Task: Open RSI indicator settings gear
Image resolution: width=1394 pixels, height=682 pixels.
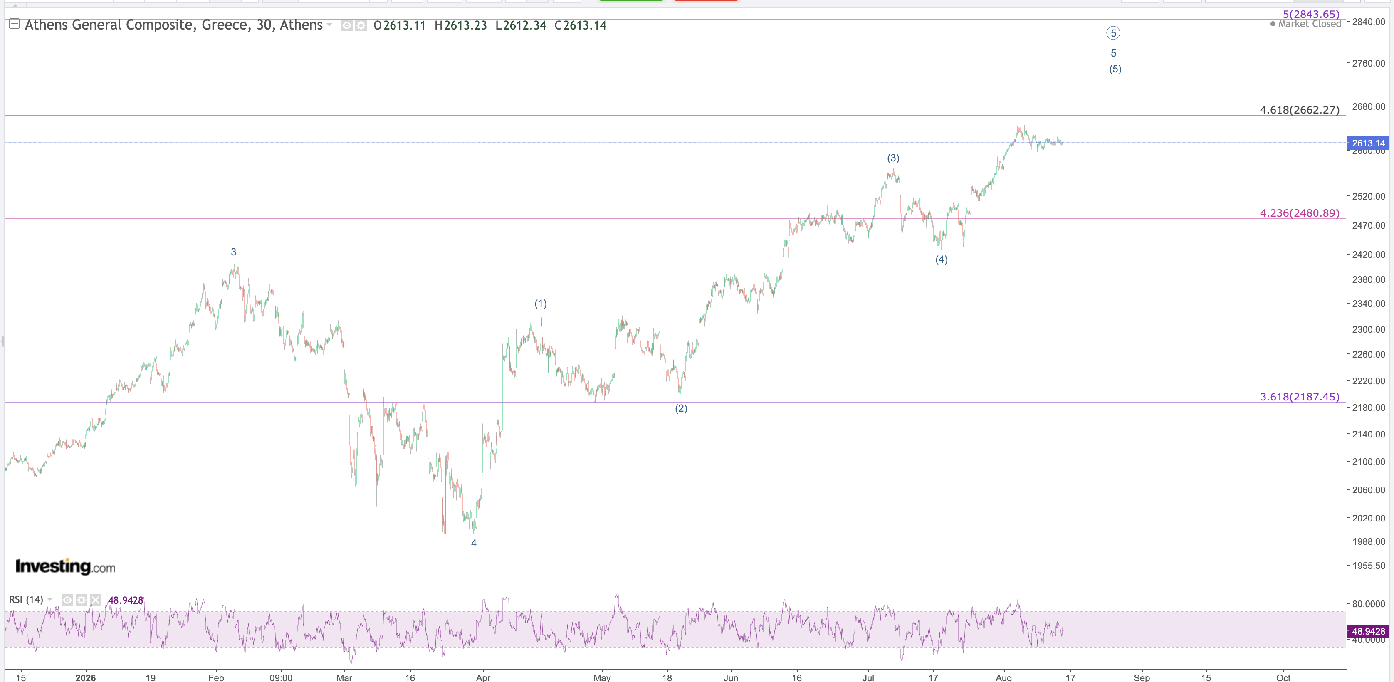Action: pyautogui.click(x=81, y=600)
